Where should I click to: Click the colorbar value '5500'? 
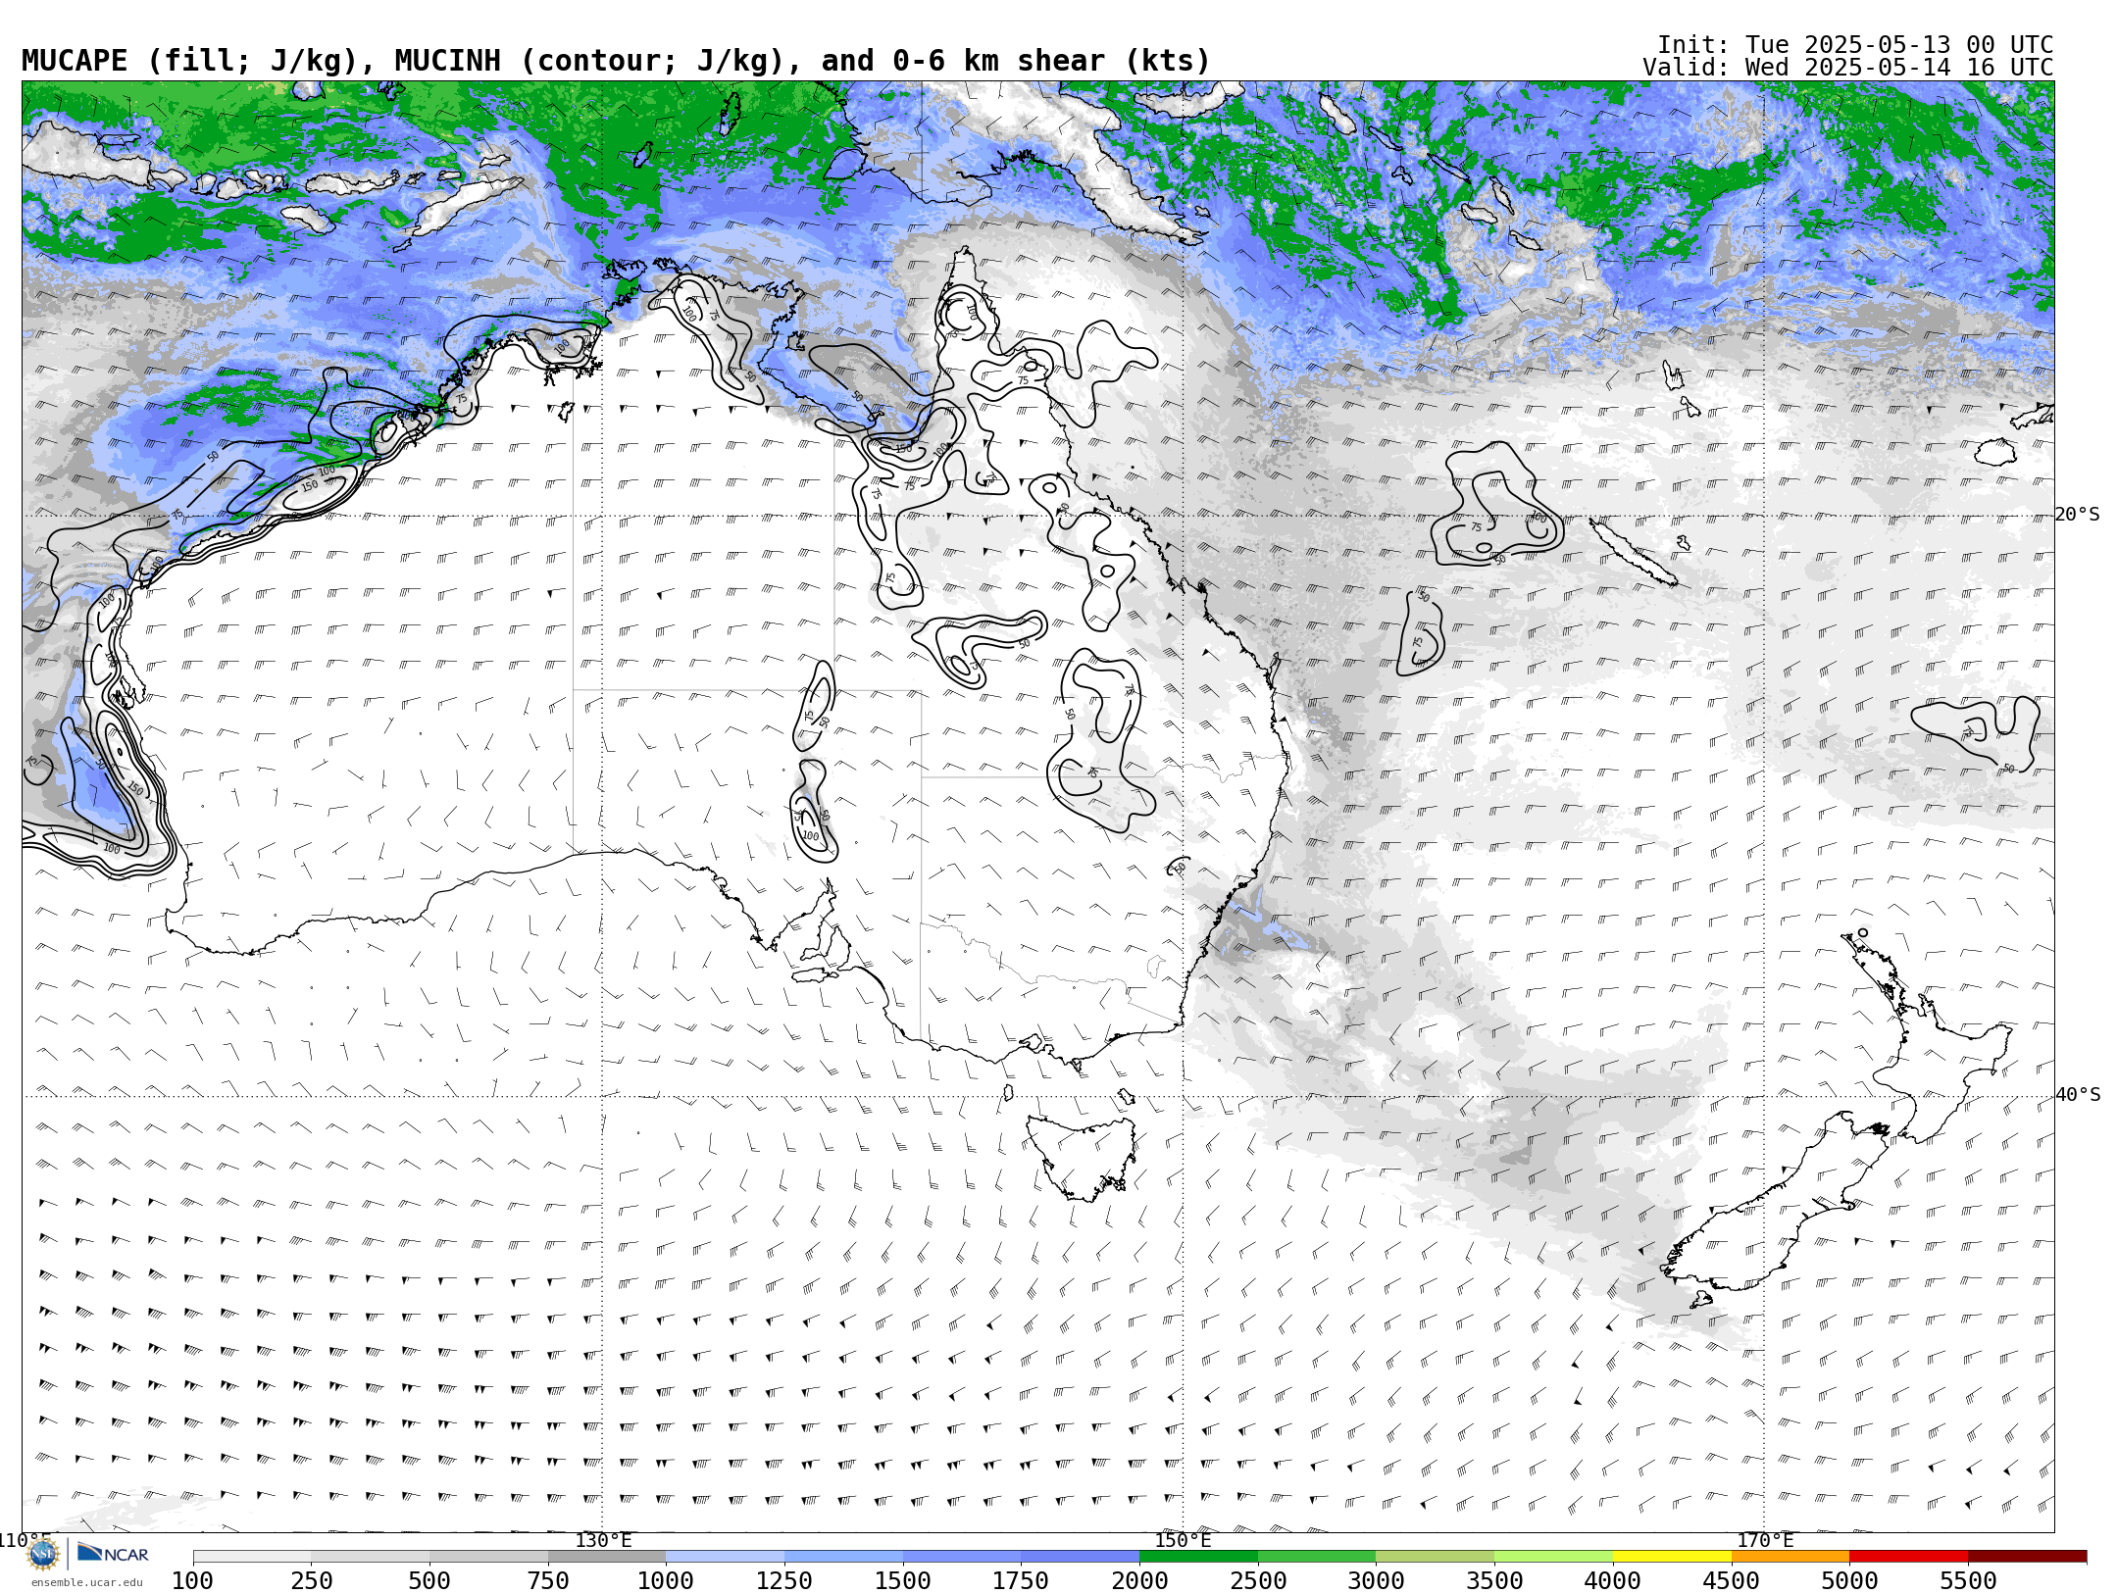click(x=1968, y=1581)
